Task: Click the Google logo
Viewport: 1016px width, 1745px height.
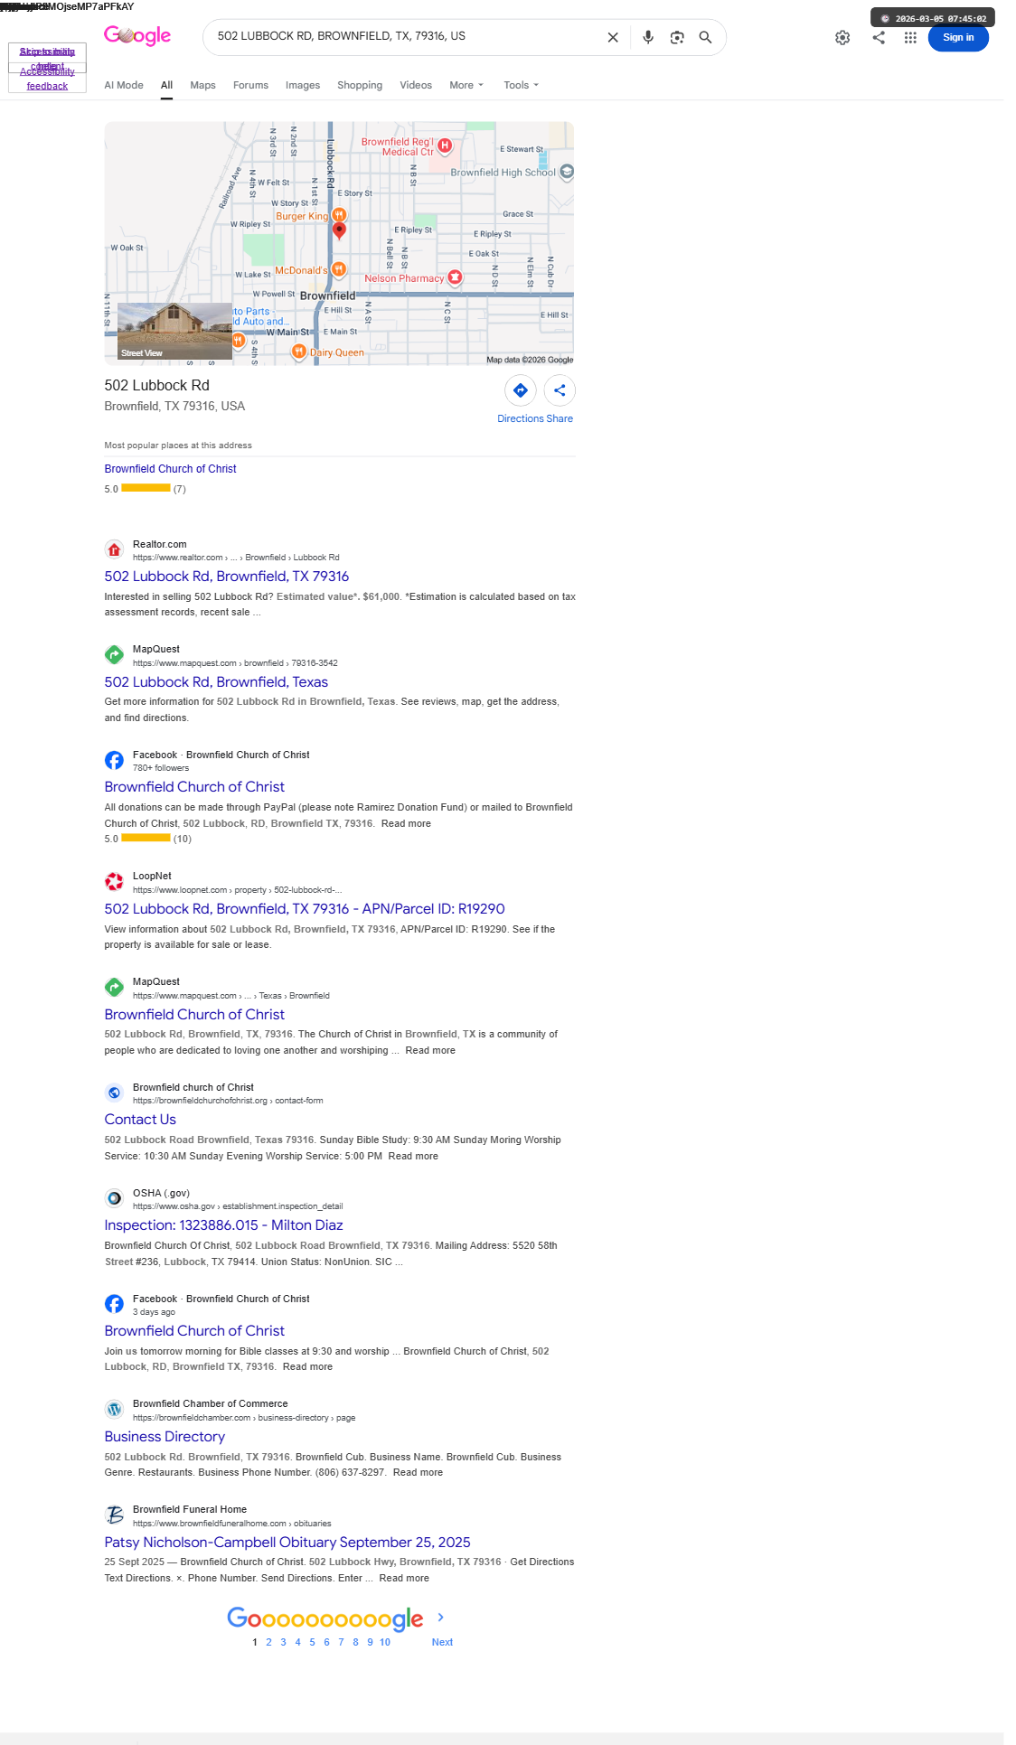Action: coord(137,35)
